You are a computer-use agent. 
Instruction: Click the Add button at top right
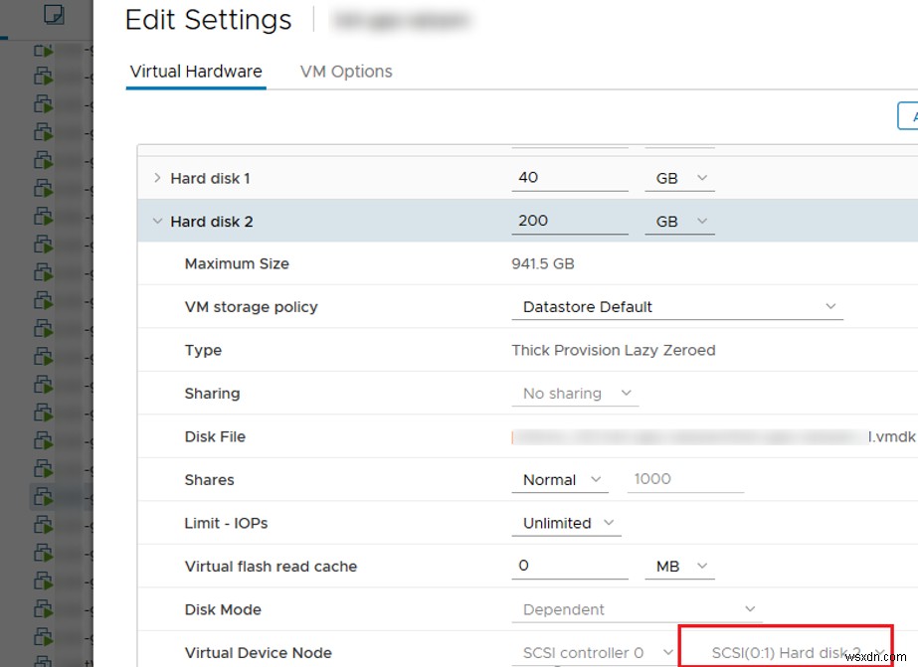click(x=911, y=115)
